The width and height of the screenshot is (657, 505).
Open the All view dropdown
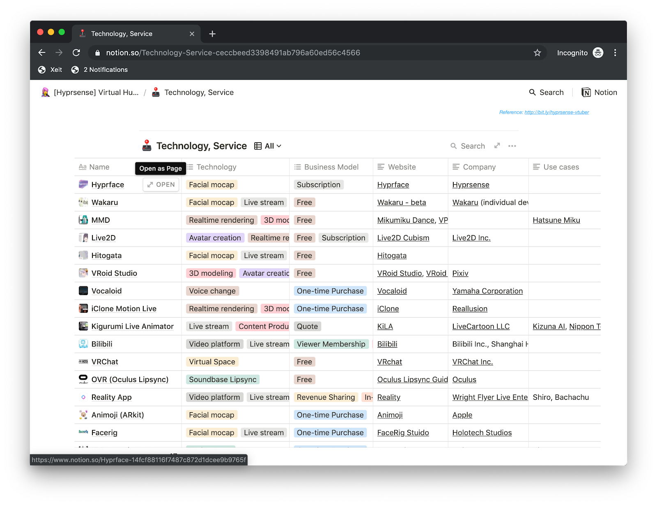(268, 146)
